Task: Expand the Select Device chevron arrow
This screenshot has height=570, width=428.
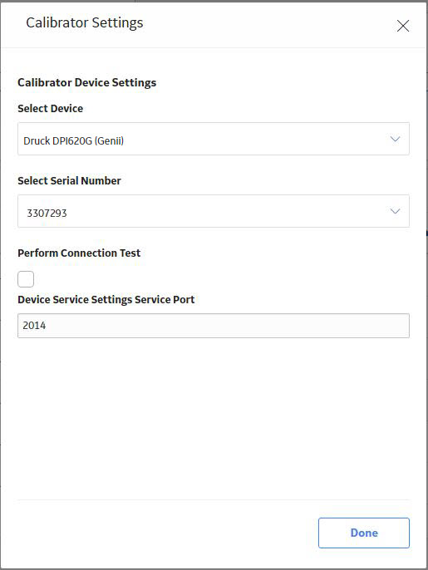Action: 395,139
